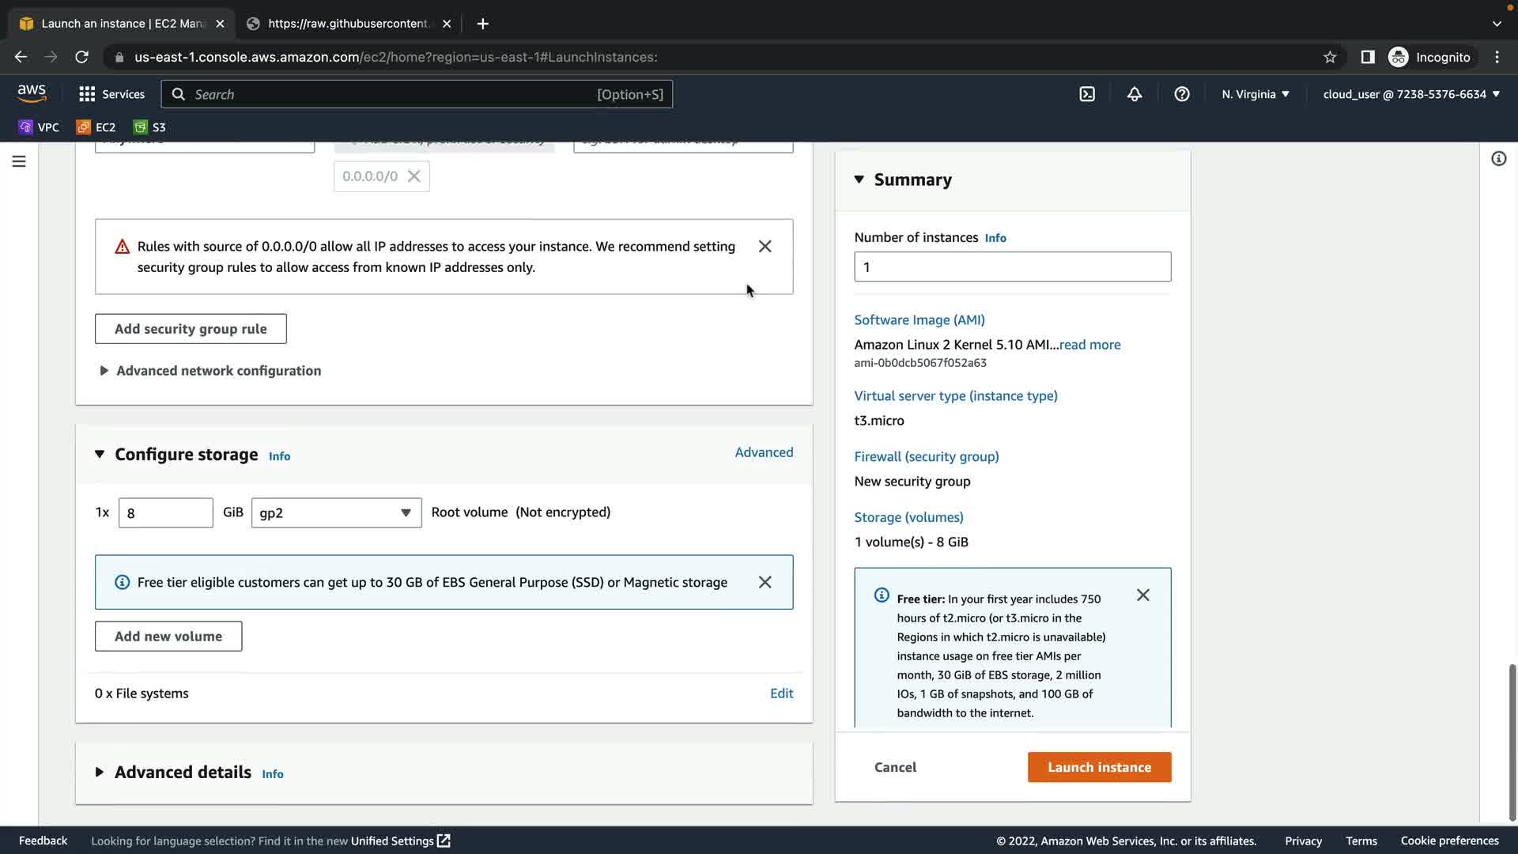Open the help question mark icon
The height and width of the screenshot is (854, 1518).
coord(1182,94)
